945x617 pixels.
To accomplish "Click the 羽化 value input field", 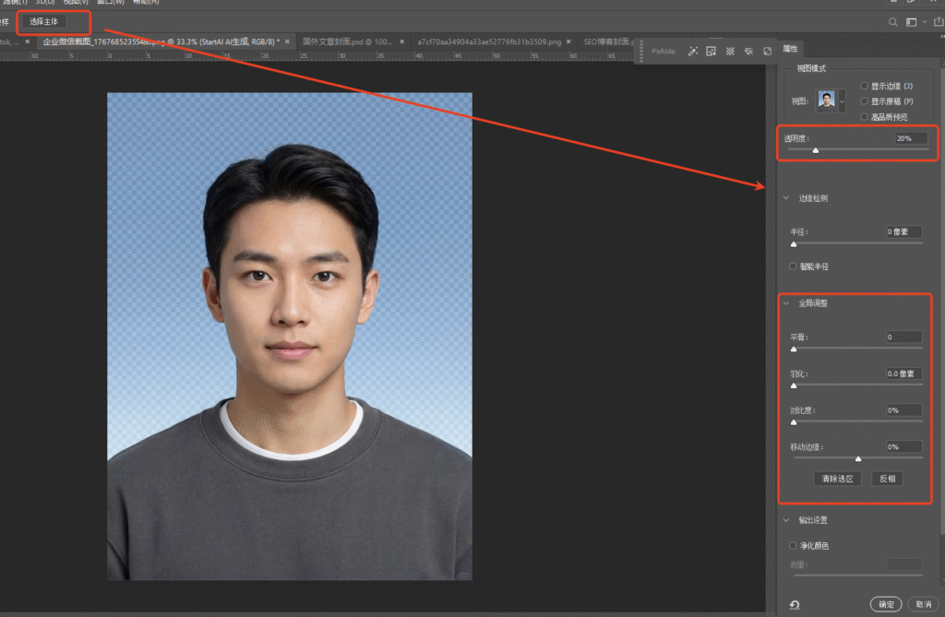I will click(x=903, y=374).
